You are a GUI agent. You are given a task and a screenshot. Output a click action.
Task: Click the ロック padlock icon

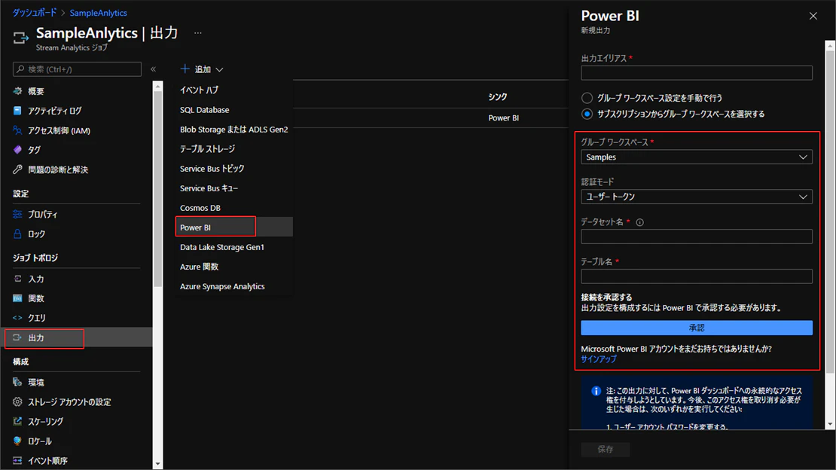[x=17, y=233]
